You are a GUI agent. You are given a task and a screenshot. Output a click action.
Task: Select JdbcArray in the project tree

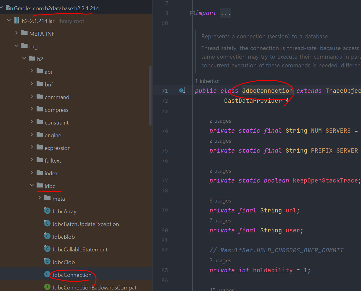pyautogui.click(x=64, y=211)
